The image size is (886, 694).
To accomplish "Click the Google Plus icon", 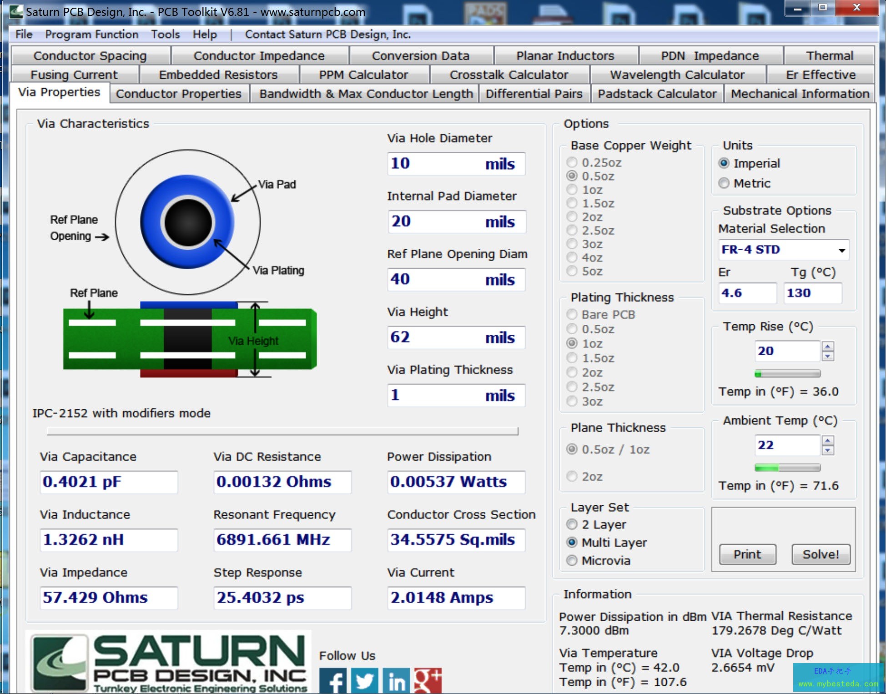I will pos(428,681).
